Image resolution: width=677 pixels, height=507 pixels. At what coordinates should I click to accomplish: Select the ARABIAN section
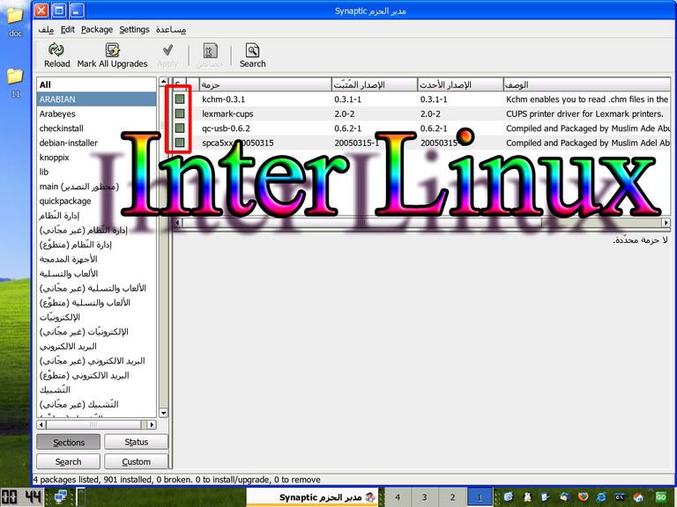tap(97, 99)
